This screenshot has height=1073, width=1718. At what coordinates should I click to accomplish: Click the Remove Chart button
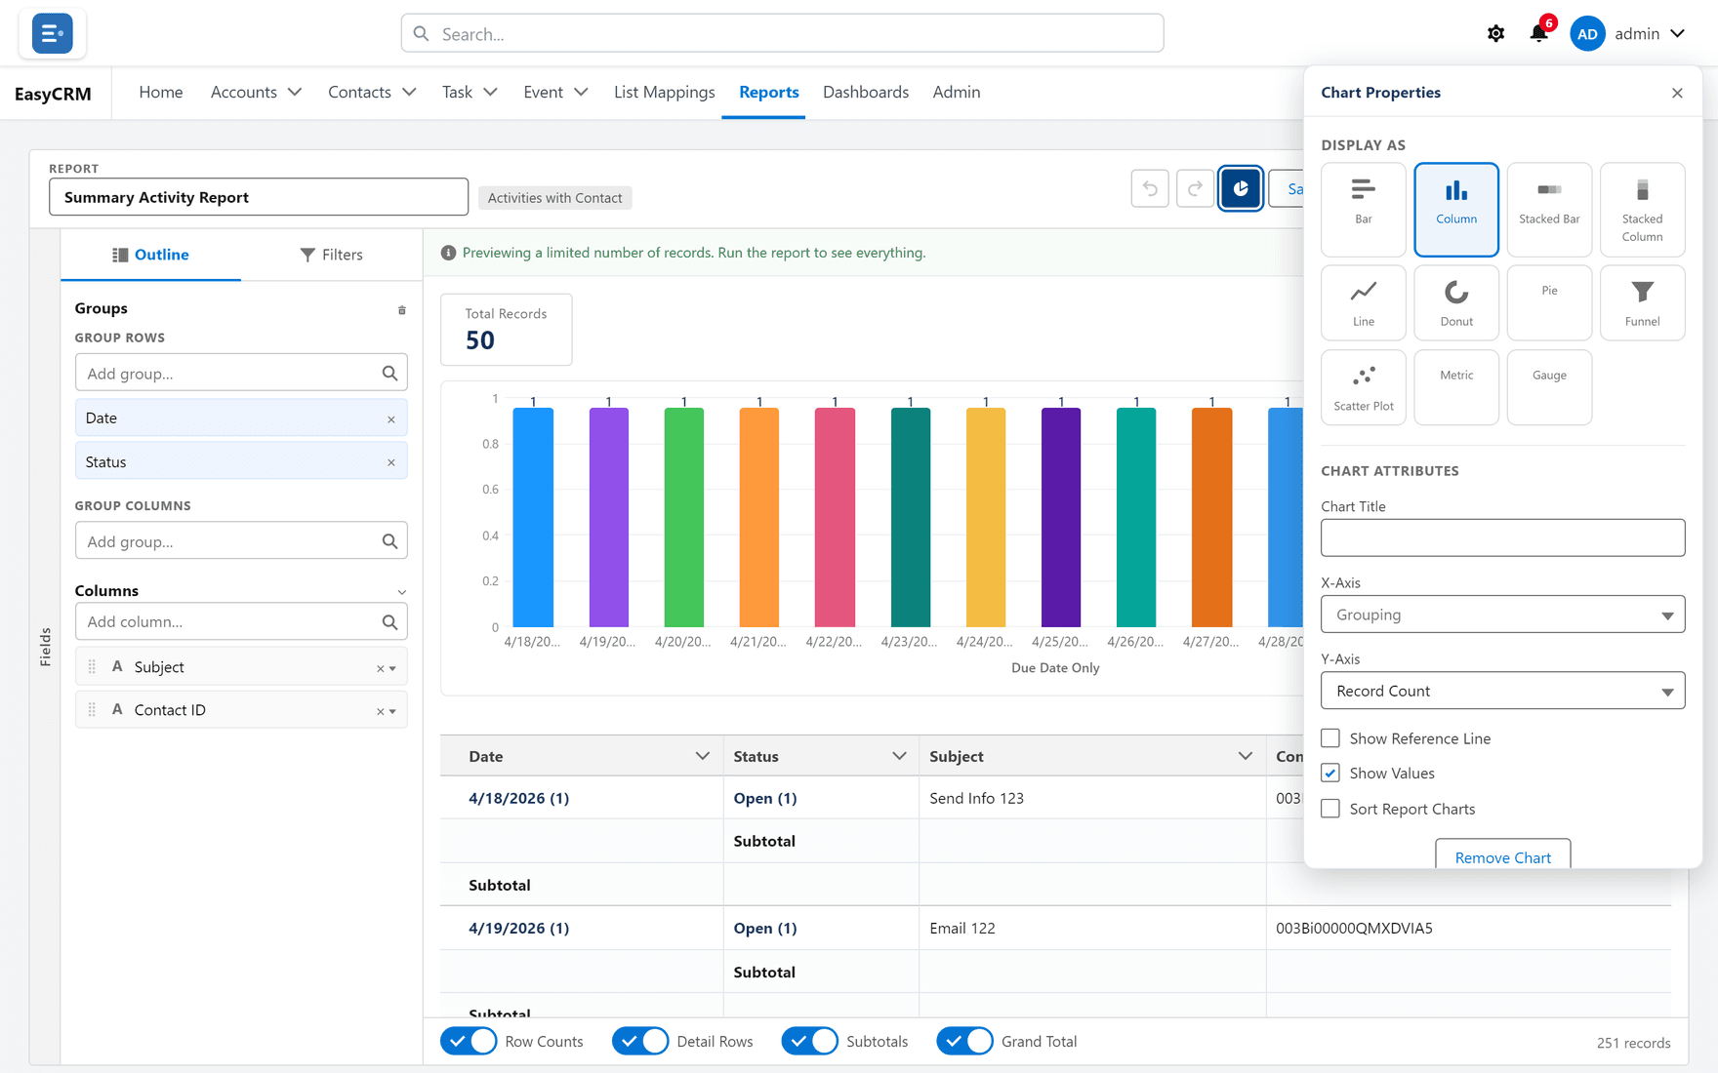[1502, 855]
